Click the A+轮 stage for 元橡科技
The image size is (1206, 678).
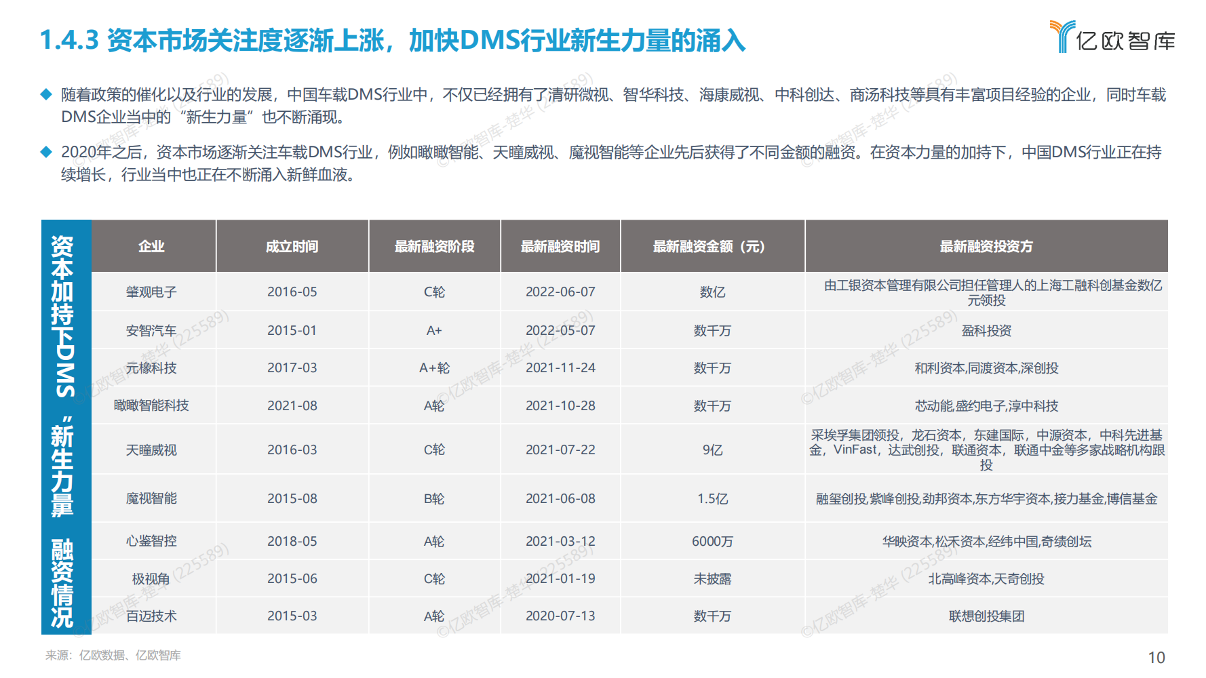coord(434,368)
